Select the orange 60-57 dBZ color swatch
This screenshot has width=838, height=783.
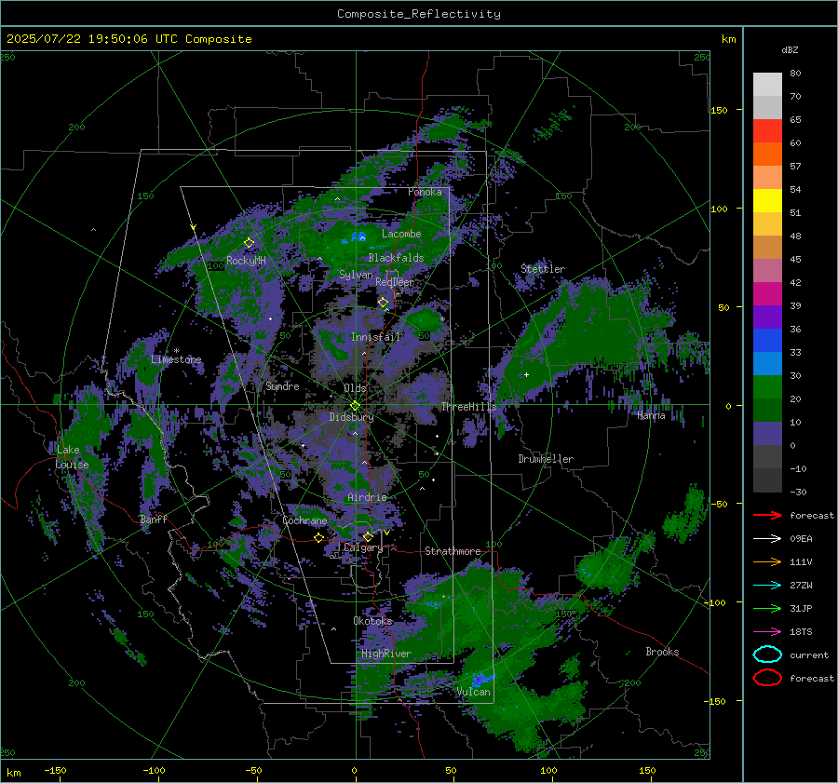coord(767,155)
